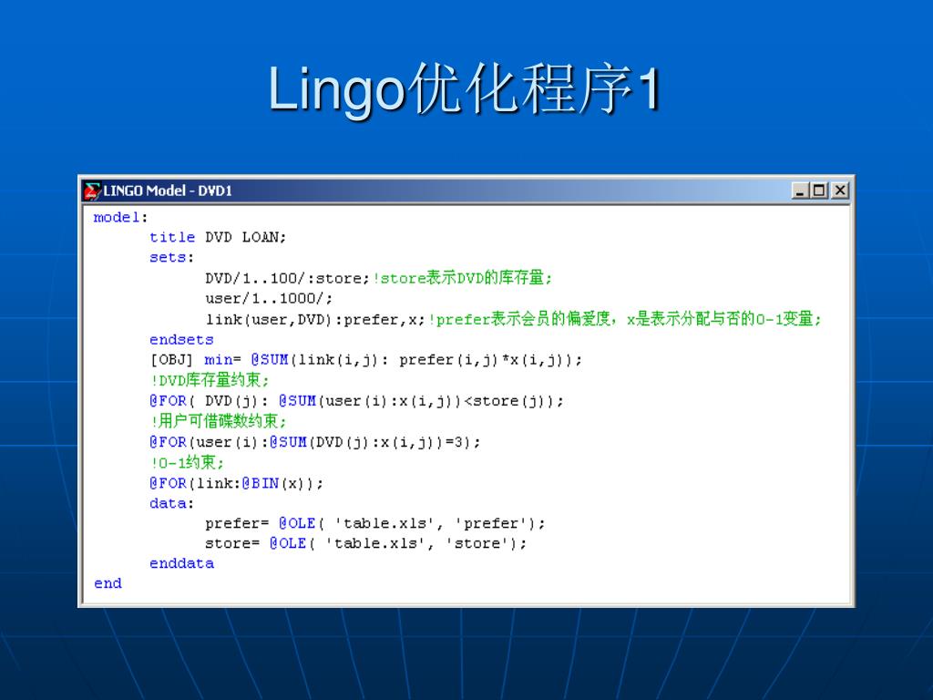Click the '@FOR( DVD(j):' constraint line
Image resolution: width=933 pixels, height=700 pixels.
[356, 401]
